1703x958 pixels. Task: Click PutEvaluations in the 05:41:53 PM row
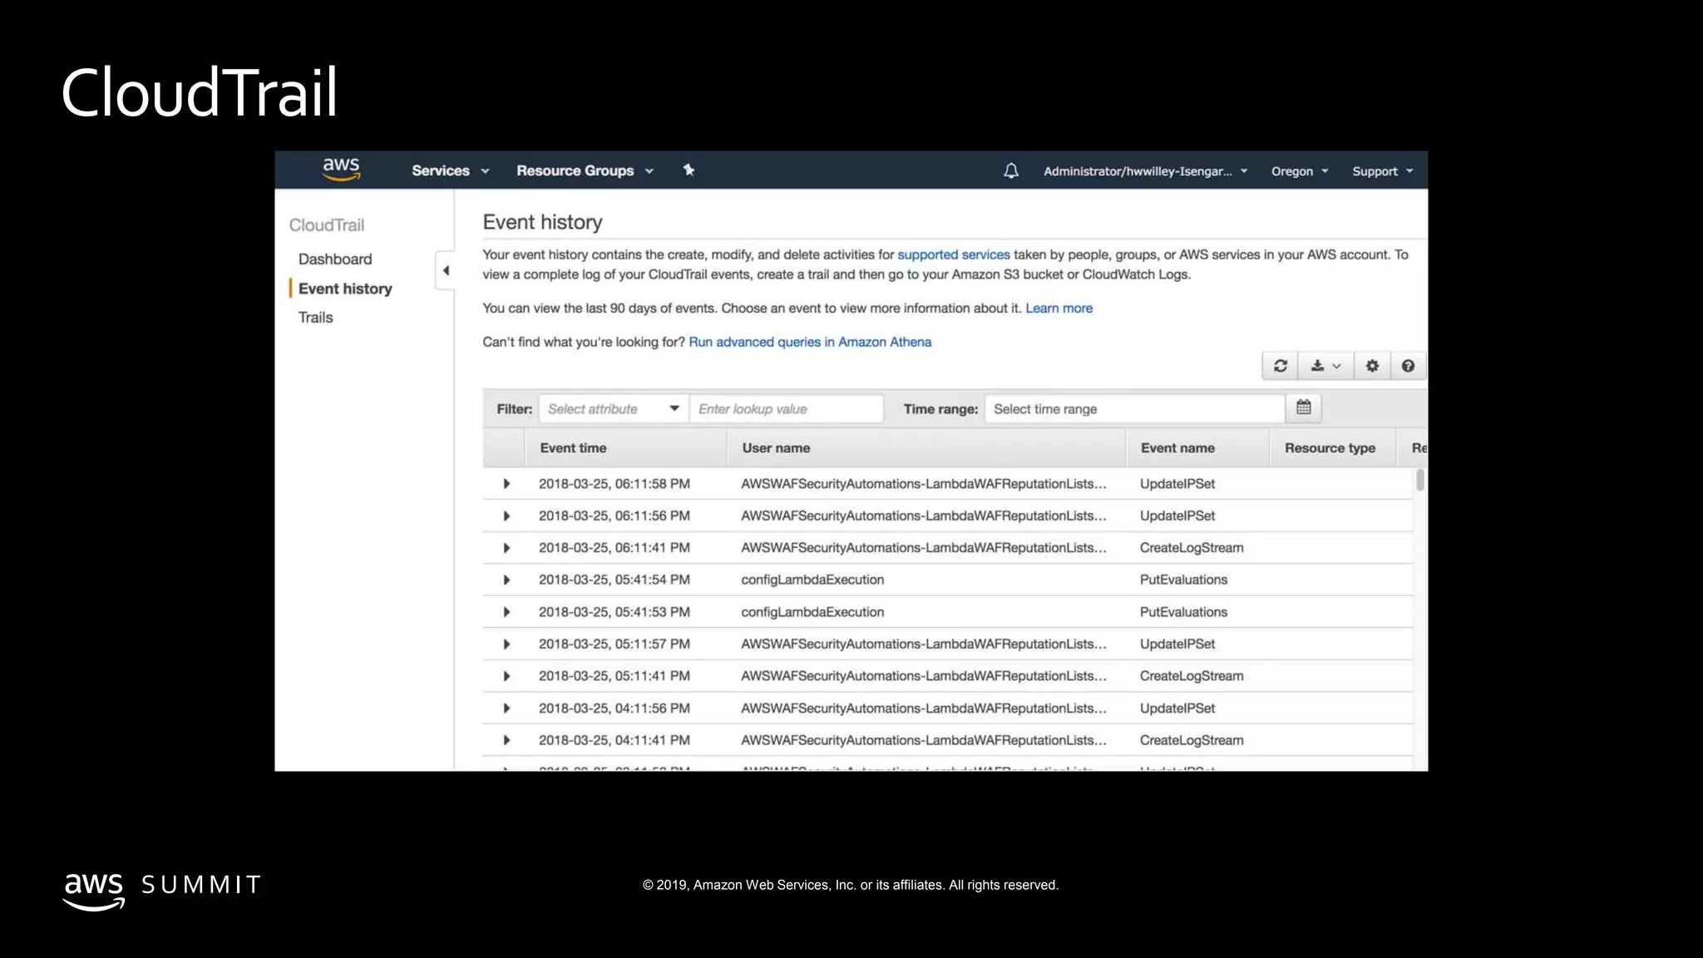tap(1183, 612)
